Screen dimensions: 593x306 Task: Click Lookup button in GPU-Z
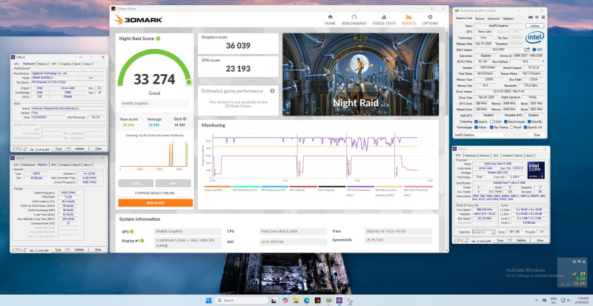534,26
